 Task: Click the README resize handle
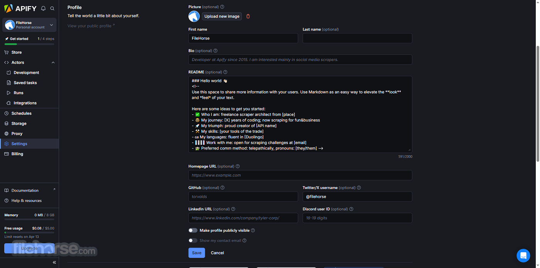410,150
